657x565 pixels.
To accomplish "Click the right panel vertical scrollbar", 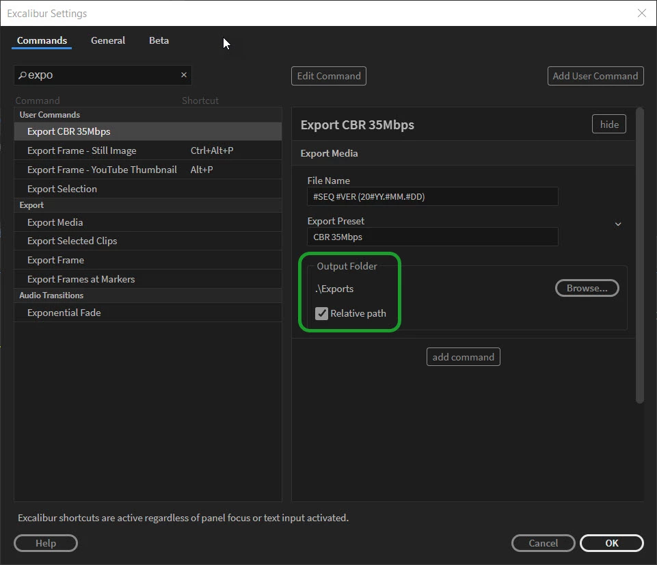I will tap(639, 255).
